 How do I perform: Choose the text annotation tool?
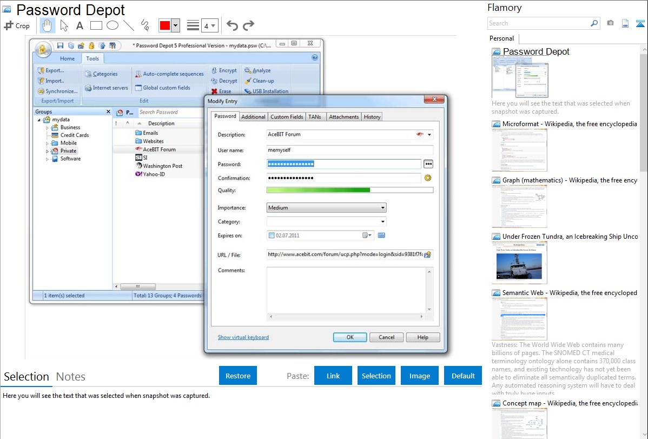[80, 25]
